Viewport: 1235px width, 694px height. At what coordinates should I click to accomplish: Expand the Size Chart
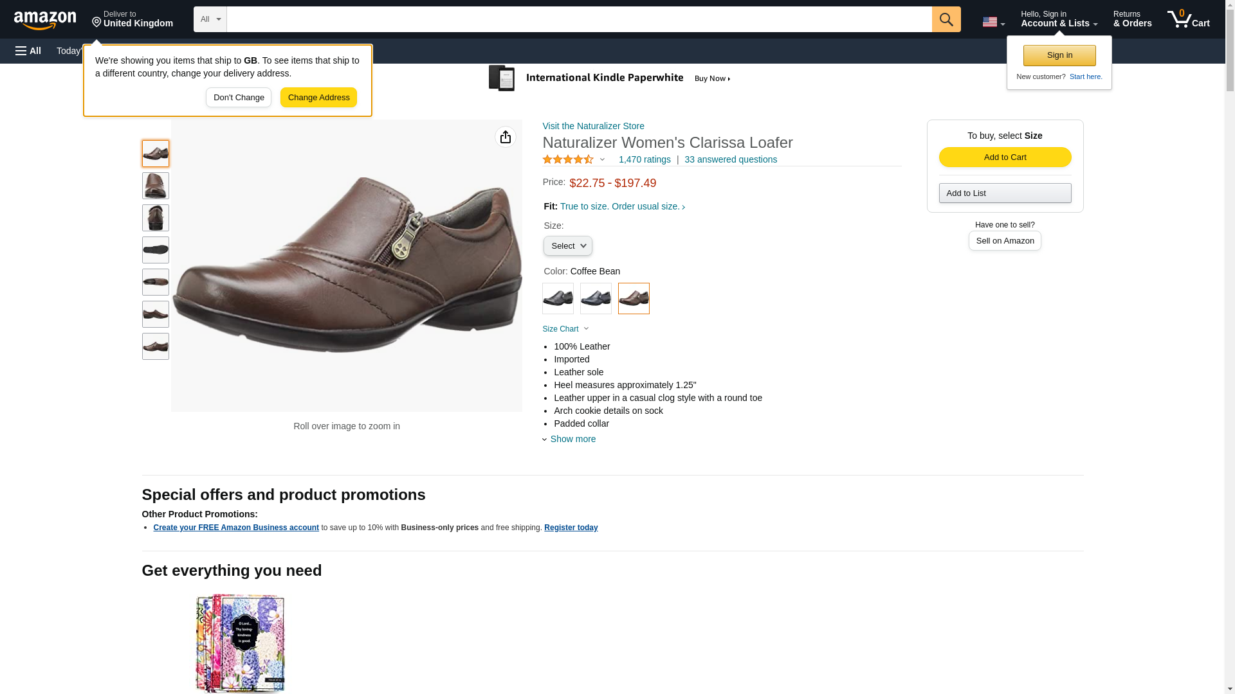click(x=565, y=329)
